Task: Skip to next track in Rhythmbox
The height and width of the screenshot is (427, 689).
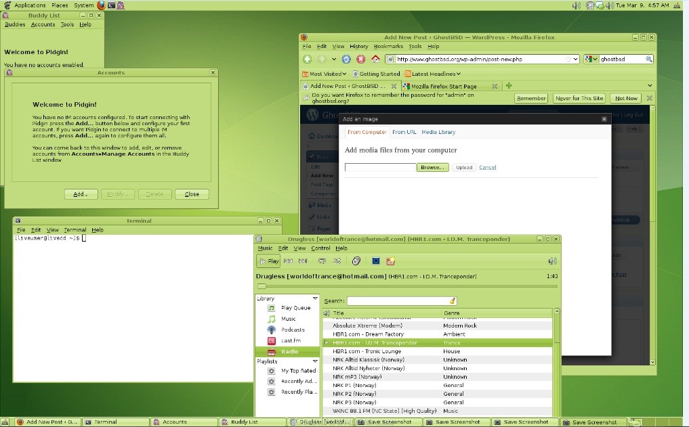Action: coord(303,261)
